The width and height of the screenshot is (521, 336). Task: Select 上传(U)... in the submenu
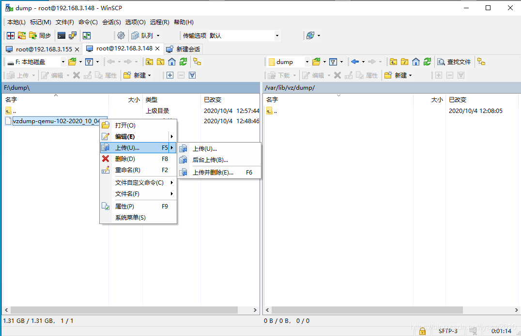click(219, 149)
